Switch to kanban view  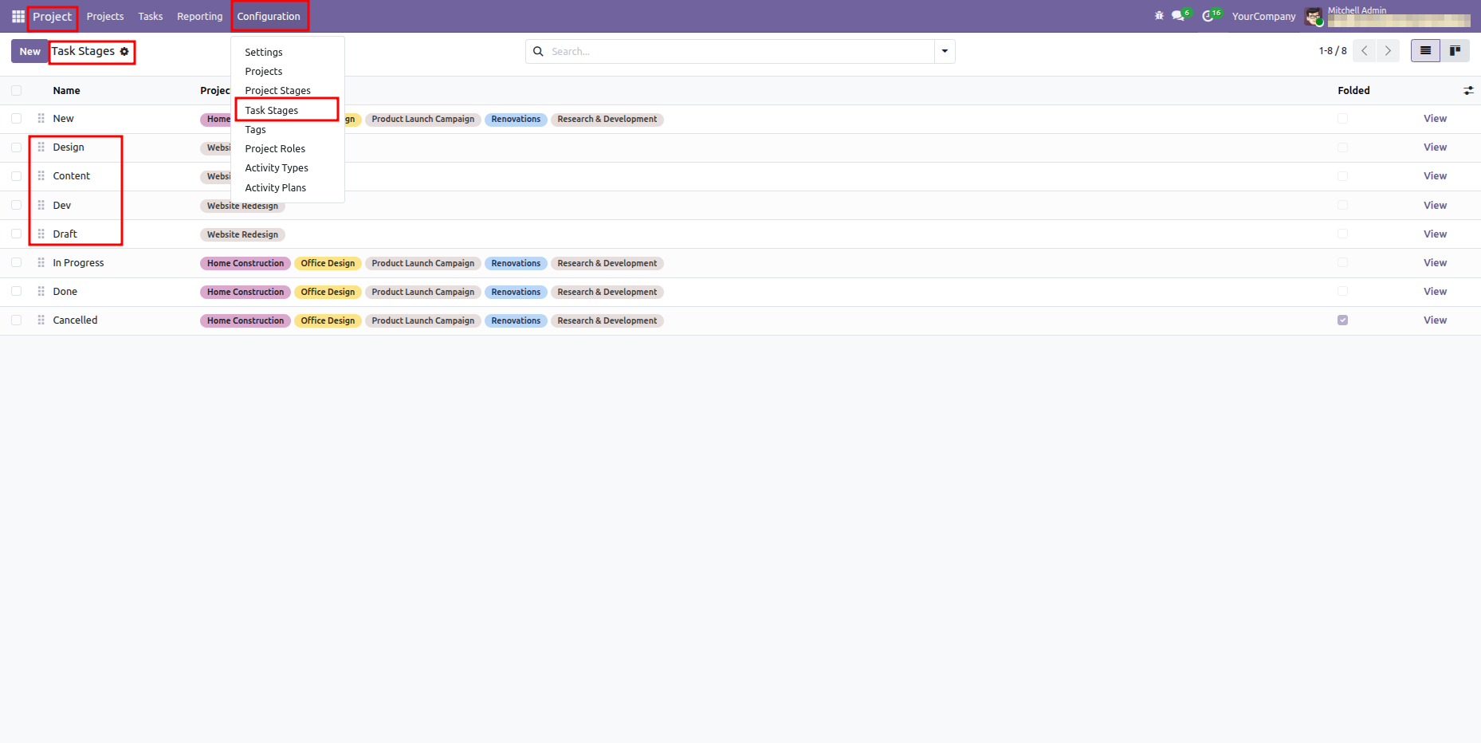[x=1455, y=51]
